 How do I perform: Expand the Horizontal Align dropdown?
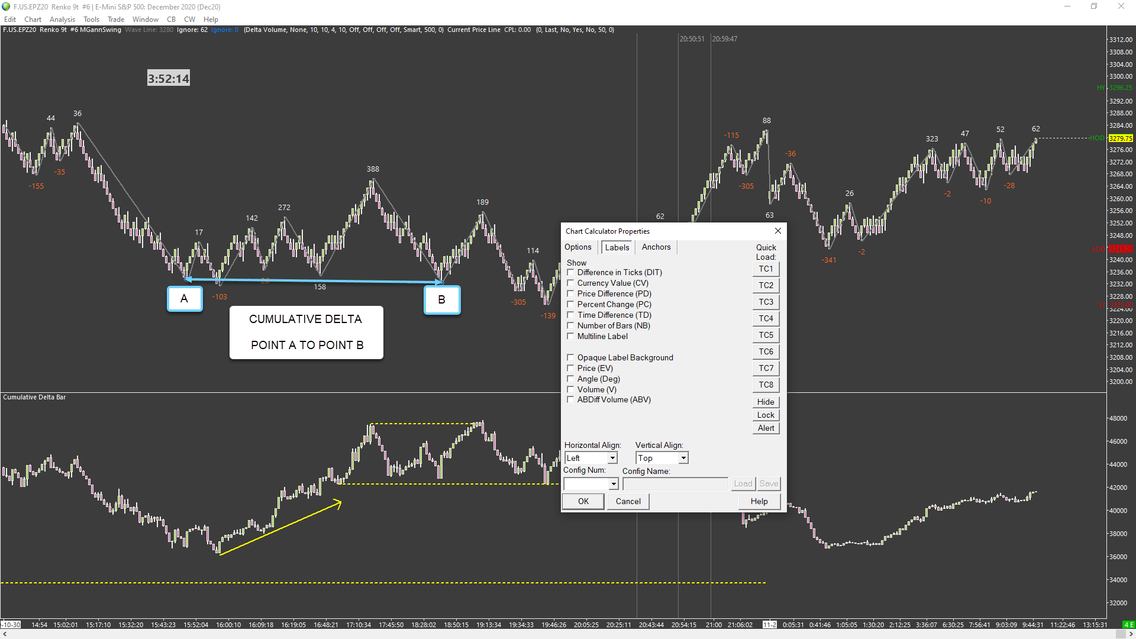(x=612, y=458)
